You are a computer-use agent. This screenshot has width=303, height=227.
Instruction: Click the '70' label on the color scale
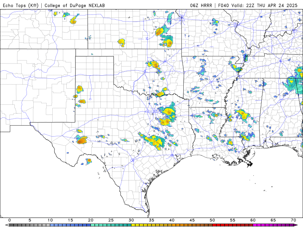point(293,220)
